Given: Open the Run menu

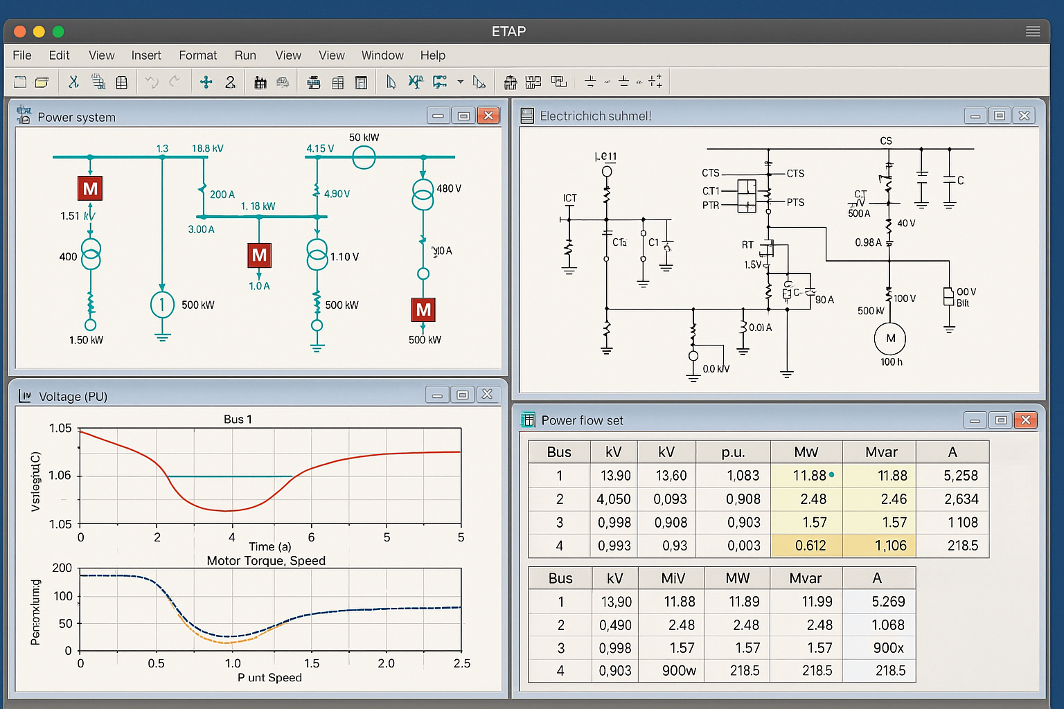Looking at the screenshot, I should point(245,55).
